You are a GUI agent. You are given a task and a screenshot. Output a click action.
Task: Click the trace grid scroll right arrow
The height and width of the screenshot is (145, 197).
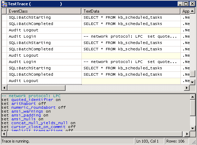point(187,88)
